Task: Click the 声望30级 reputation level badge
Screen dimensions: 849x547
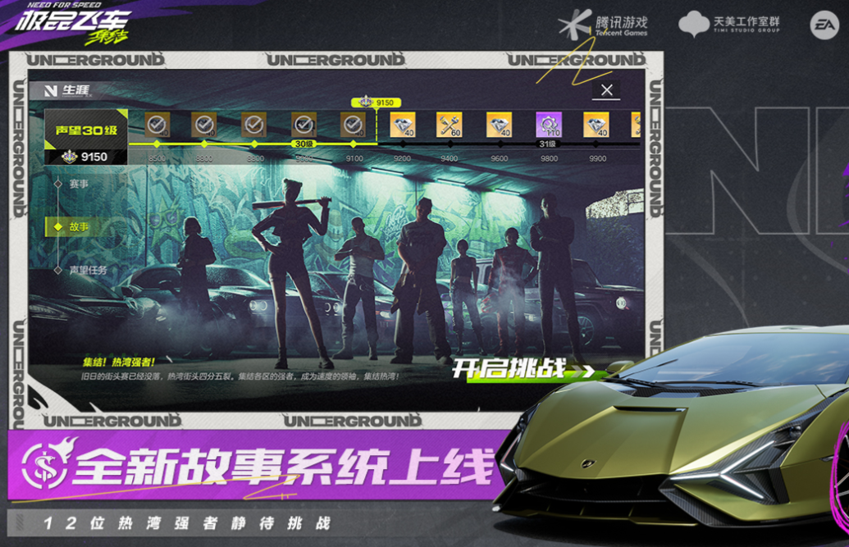Action: pyautogui.click(x=86, y=130)
